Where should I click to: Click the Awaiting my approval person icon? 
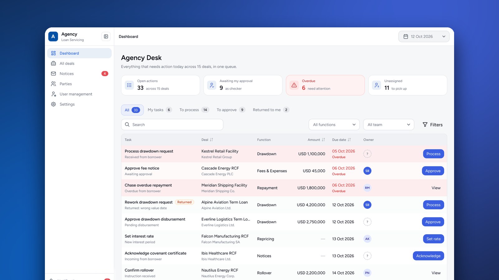pyautogui.click(x=212, y=85)
